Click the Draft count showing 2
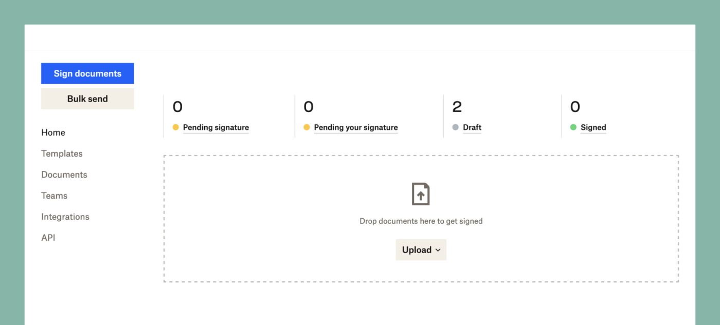The width and height of the screenshot is (720, 325). [457, 106]
